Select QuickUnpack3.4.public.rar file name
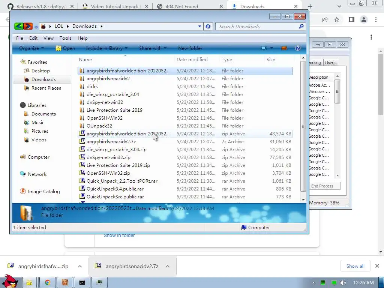This screenshot has height=288, width=384. (115, 189)
